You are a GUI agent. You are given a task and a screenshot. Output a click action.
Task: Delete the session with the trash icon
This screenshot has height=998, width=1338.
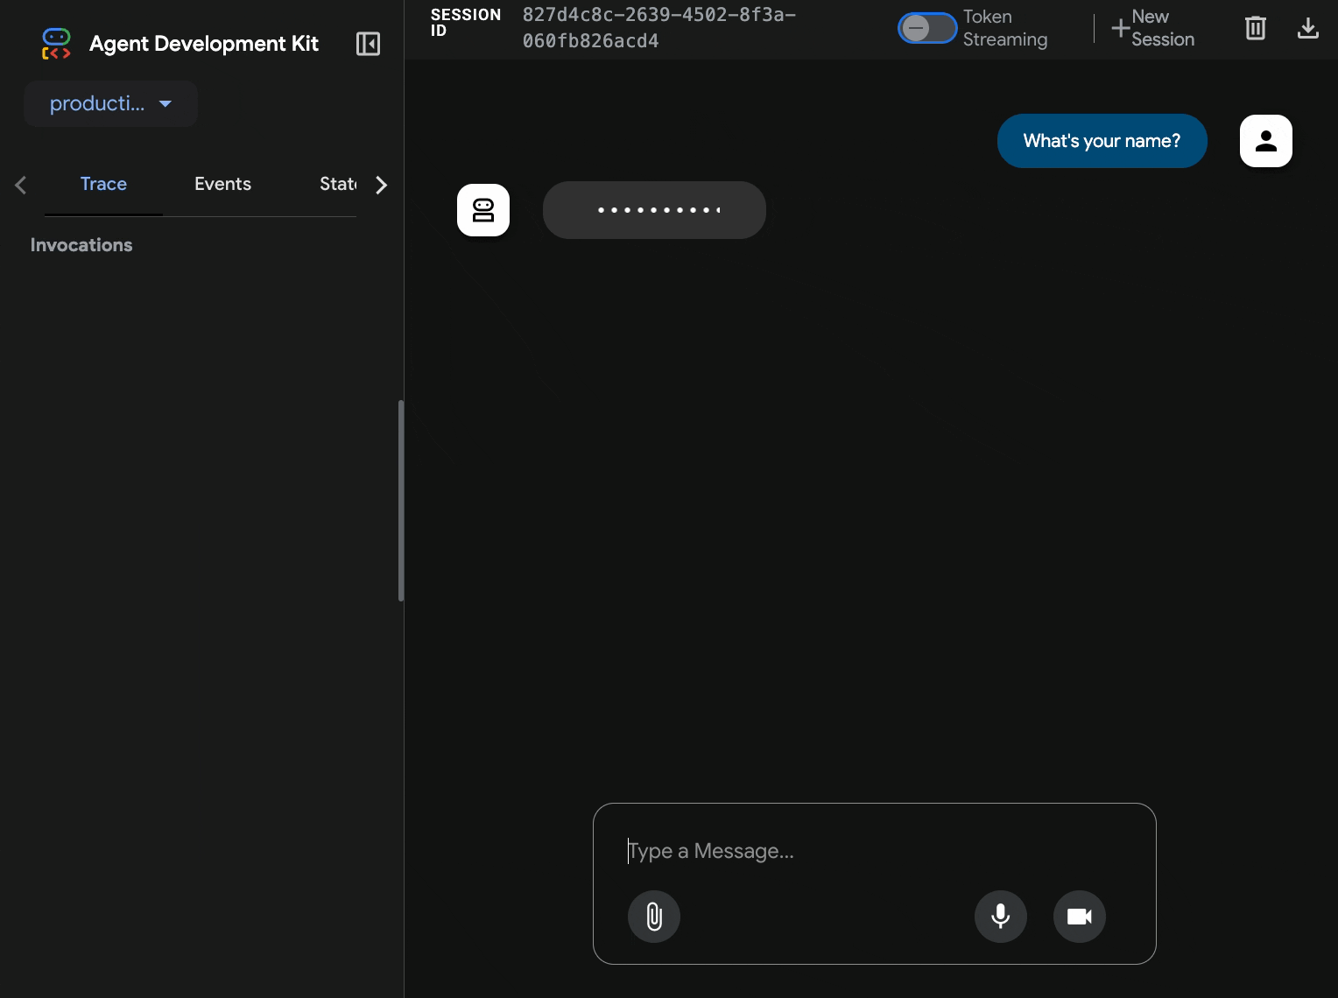pos(1255,28)
